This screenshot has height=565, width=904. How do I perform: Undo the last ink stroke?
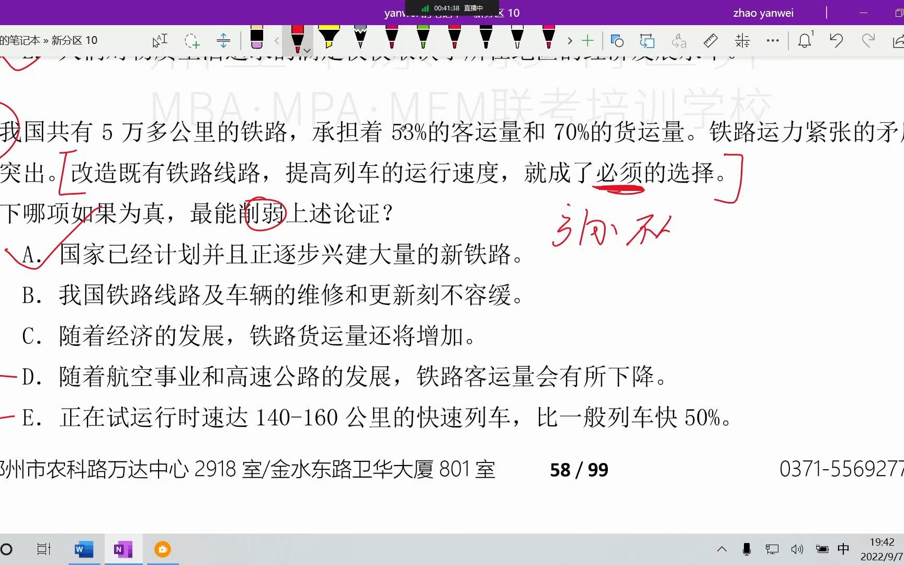(x=836, y=40)
